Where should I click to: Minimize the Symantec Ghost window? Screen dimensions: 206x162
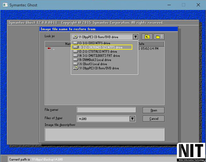click(169, 5)
